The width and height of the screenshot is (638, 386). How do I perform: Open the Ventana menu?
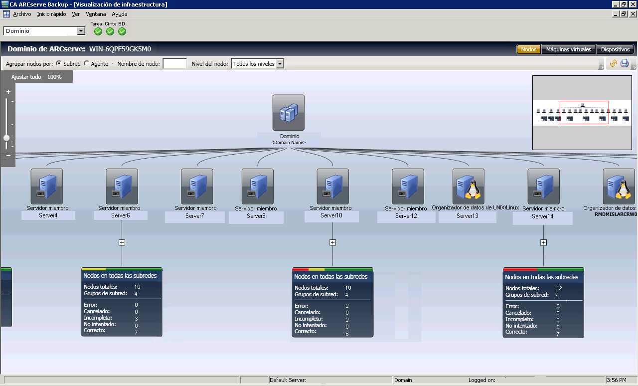click(96, 14)
